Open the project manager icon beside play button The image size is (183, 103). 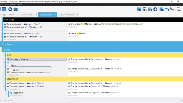4,9
